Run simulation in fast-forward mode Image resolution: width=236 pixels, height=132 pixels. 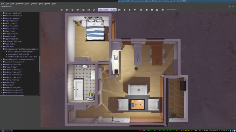(x=135, y=10)
